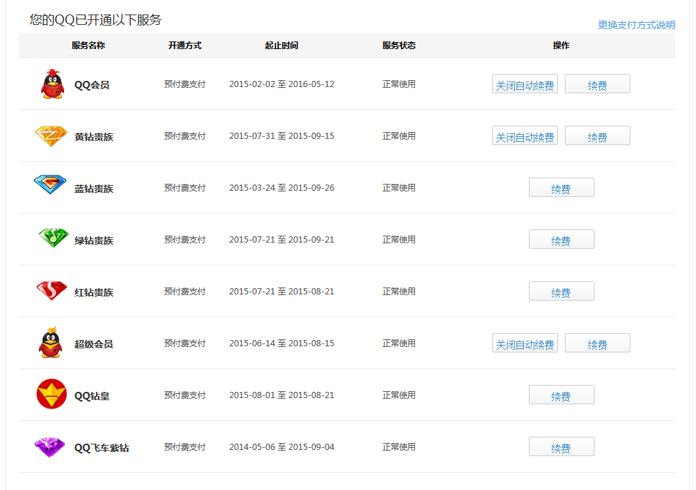This screenshot has height=490, width=696.
Task: Disable auto-renew for 超级会员
Action: 525,343
